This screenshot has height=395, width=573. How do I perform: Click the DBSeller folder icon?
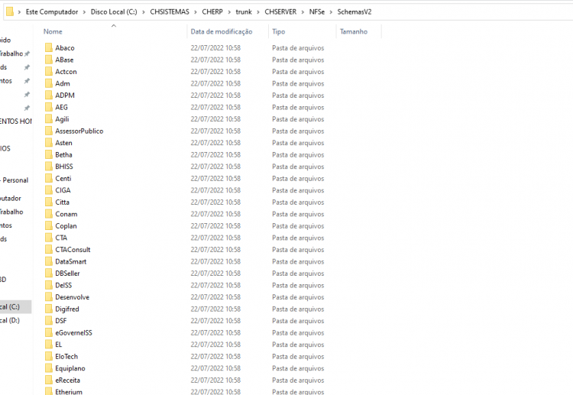pyautogui.click(x=49, y=274)
